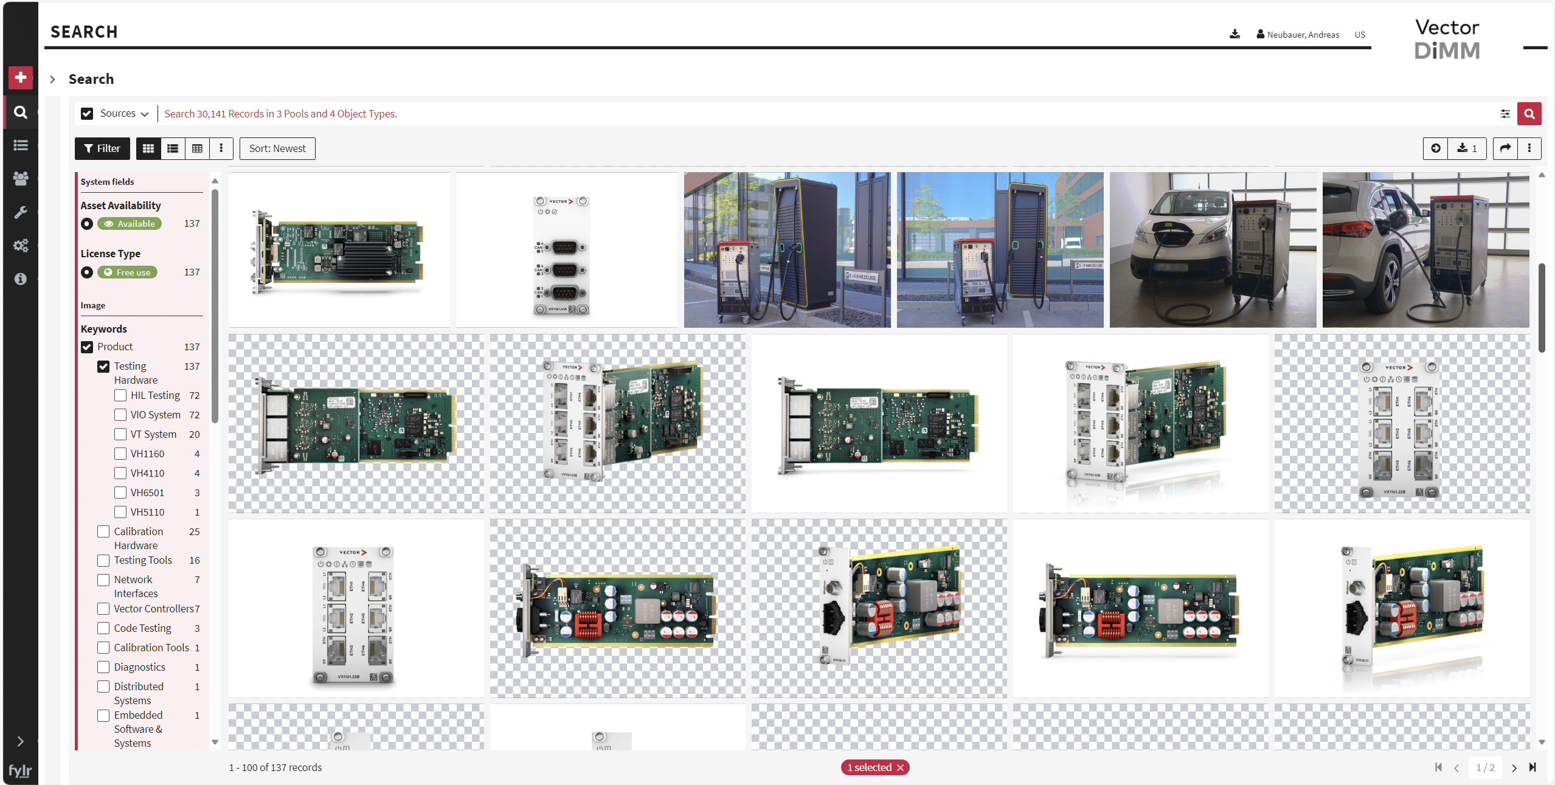Click the fylr logo
This screenshot has height=785, width=1555.
coord(20,771)
